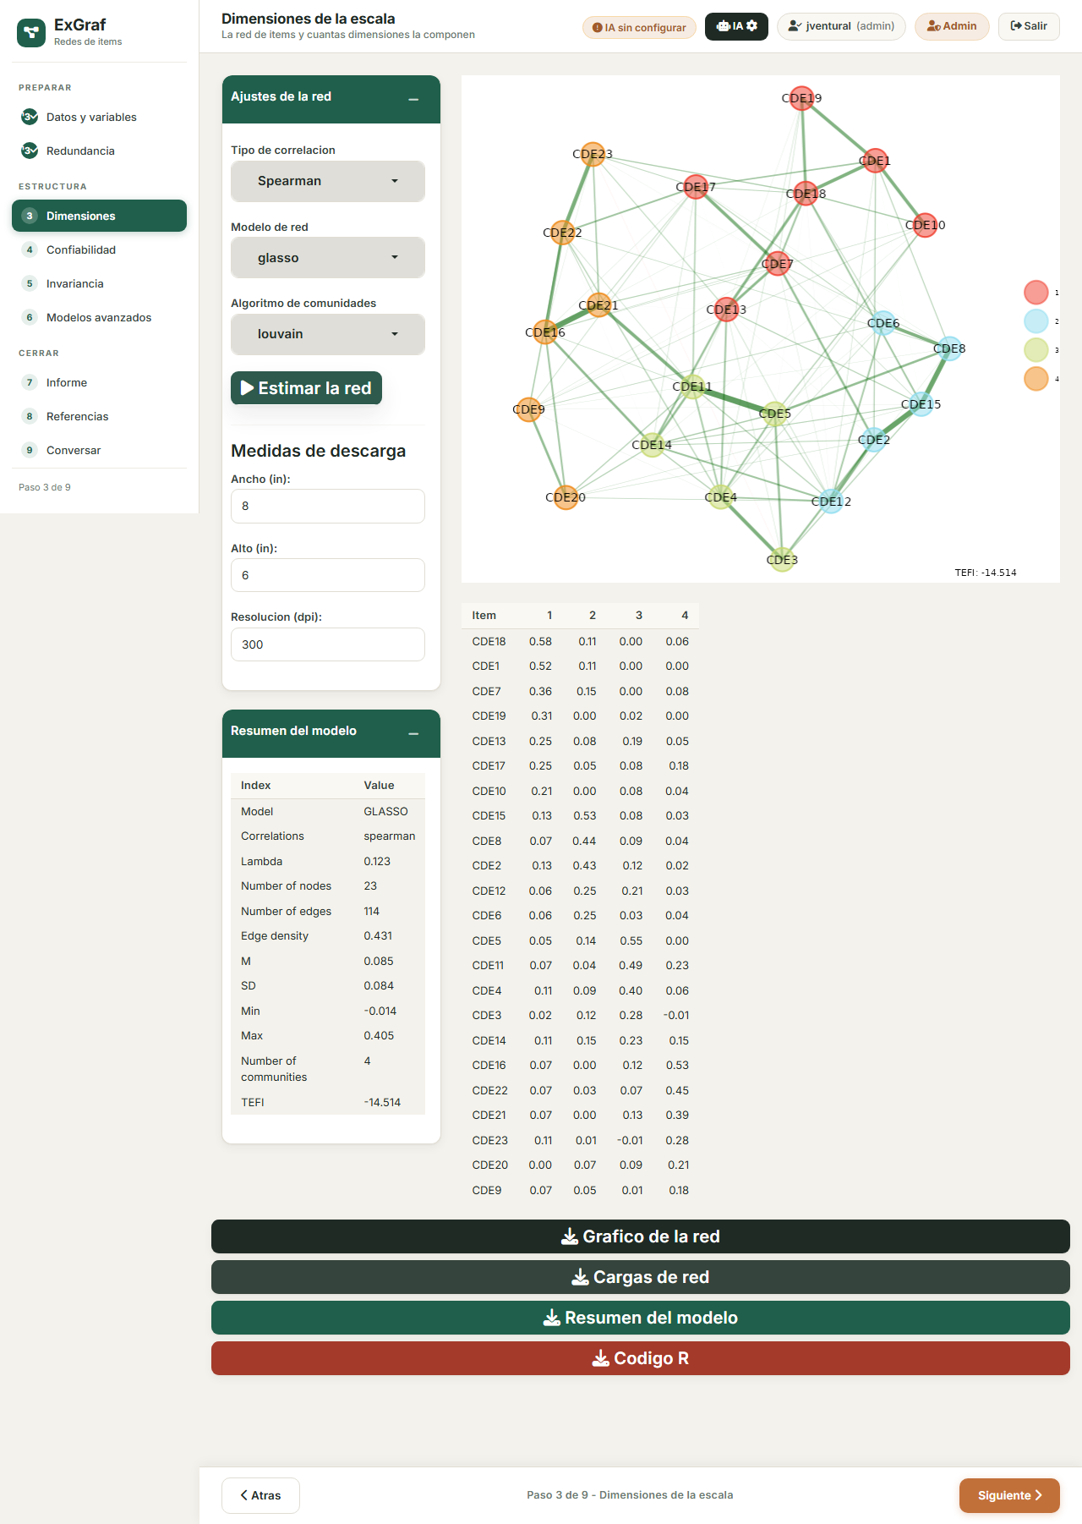Open the Algoritmo de comunidades louvain dropdown
This screenshot has width=1082, height=1524.
(328, 334)
